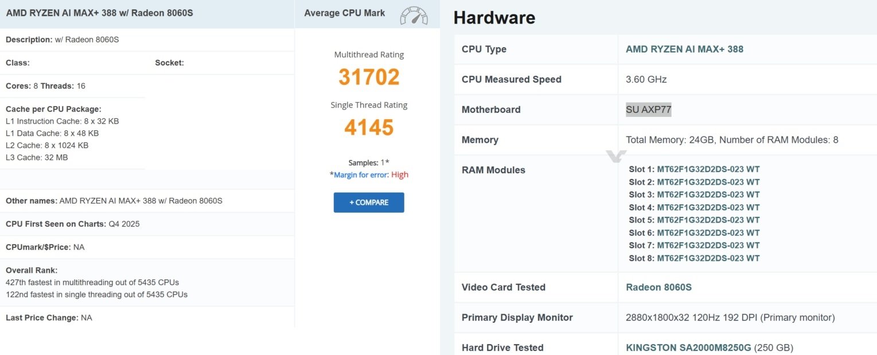Open the AMD RYZEN AI MAX+ 388 CPU link

point(685,49)
